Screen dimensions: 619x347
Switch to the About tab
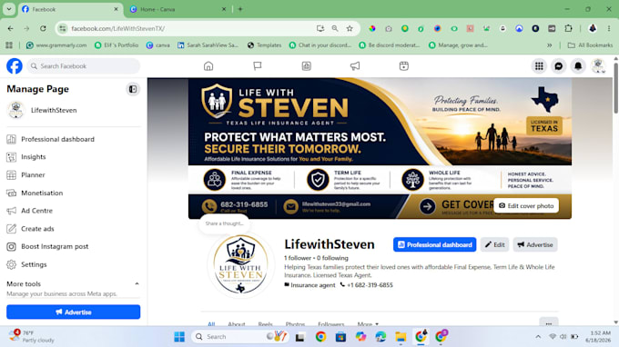[237, 324]
